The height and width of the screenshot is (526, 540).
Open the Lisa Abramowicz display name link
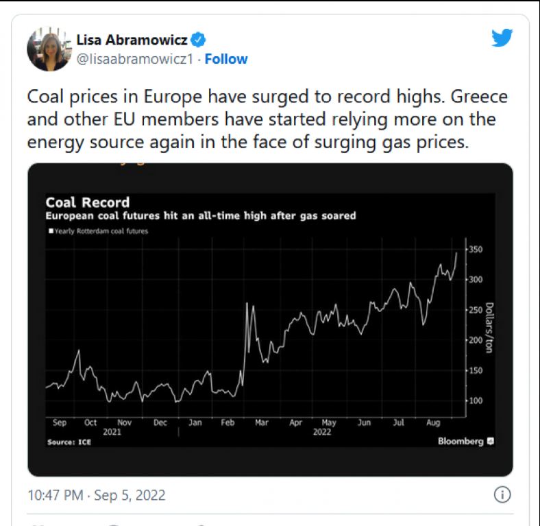(132, 40)
